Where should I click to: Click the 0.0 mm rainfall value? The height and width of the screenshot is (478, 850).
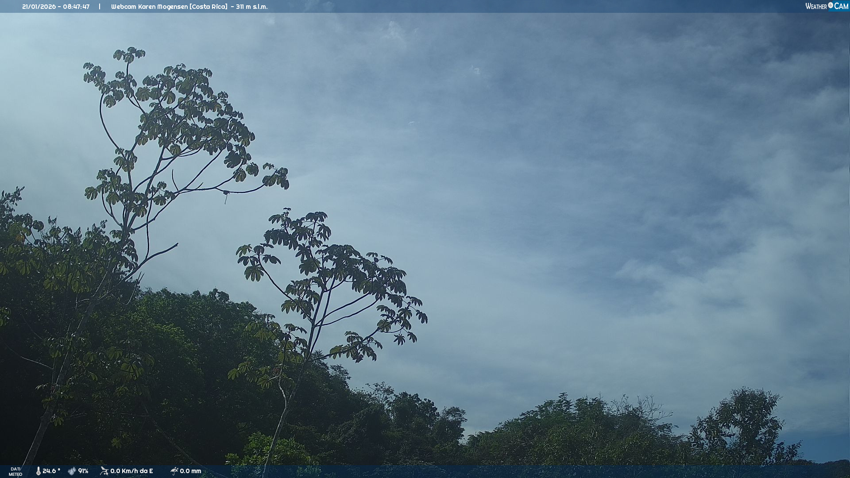[x=190, y=471]
